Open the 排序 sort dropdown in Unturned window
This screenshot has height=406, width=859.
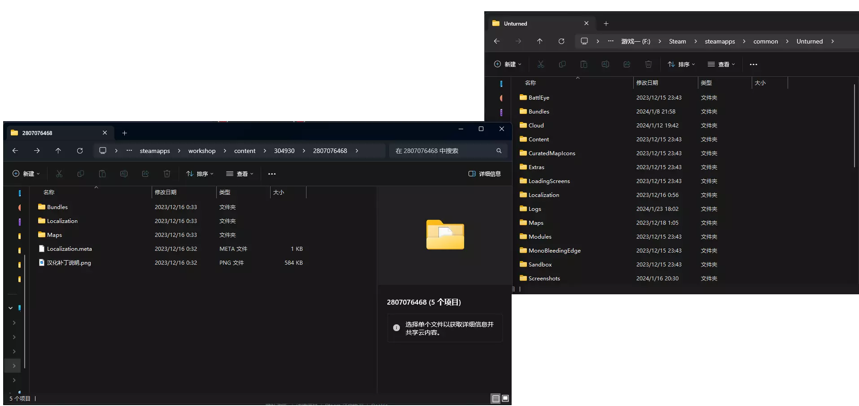pyautogui.click(x=681, y=64)
